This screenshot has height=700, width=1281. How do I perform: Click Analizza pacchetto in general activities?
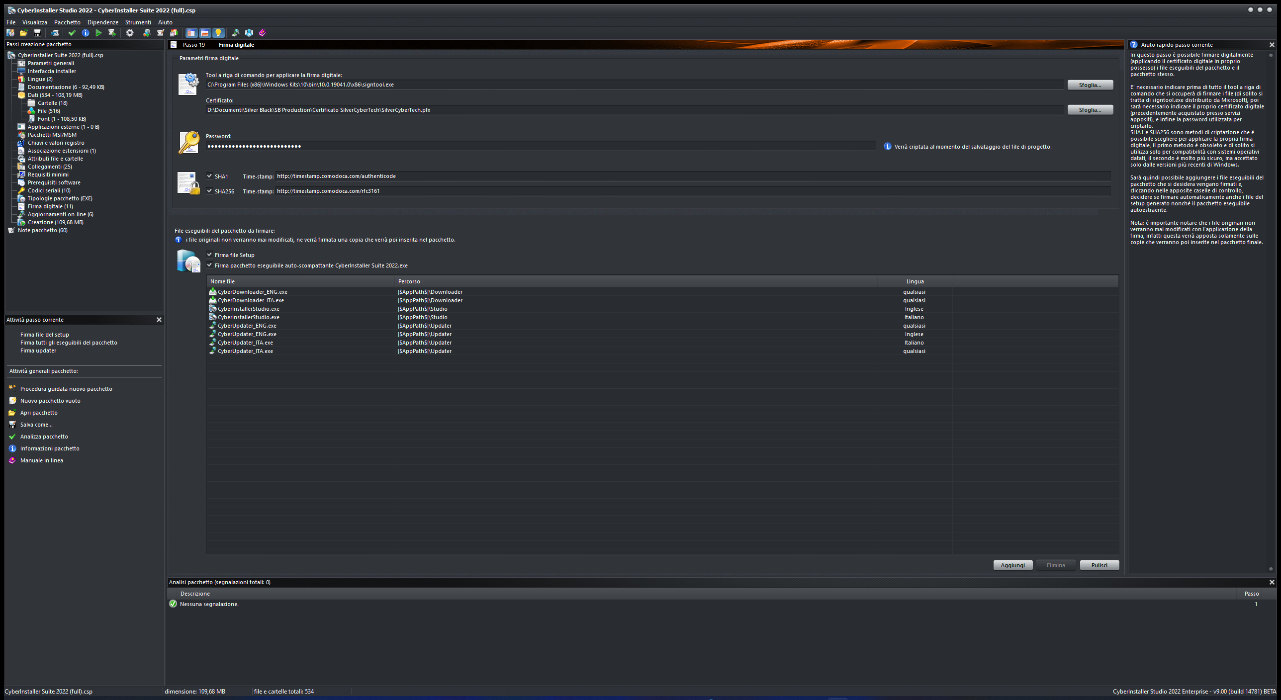pos(44,437)
